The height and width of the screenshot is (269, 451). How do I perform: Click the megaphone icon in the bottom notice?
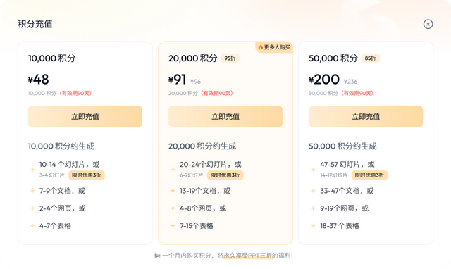157,256
